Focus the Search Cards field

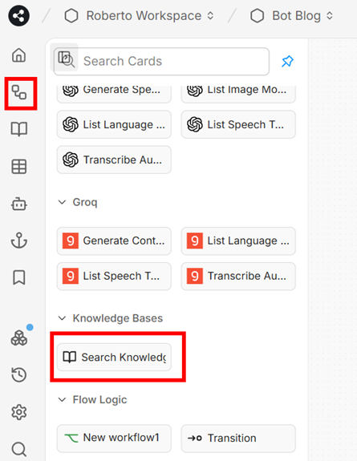[161, 61]
